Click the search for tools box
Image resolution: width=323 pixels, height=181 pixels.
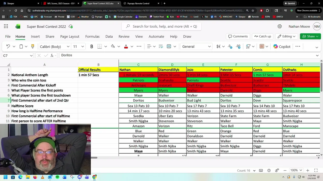pyautogui.click(x=161, y=26)
